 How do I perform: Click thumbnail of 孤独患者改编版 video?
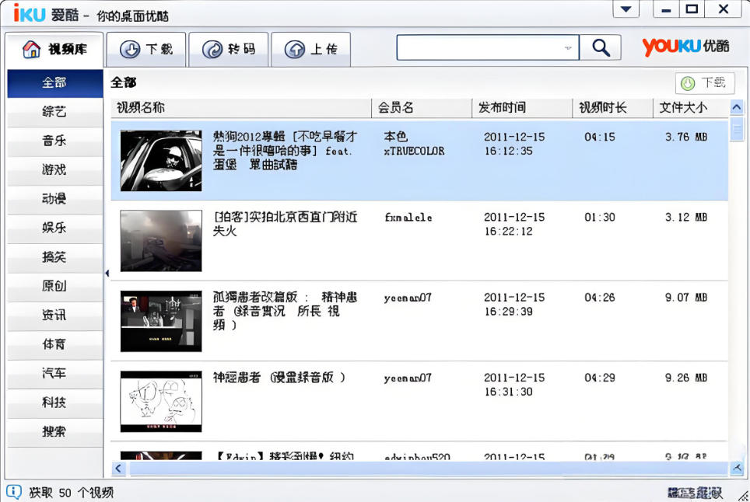[161, 321]
